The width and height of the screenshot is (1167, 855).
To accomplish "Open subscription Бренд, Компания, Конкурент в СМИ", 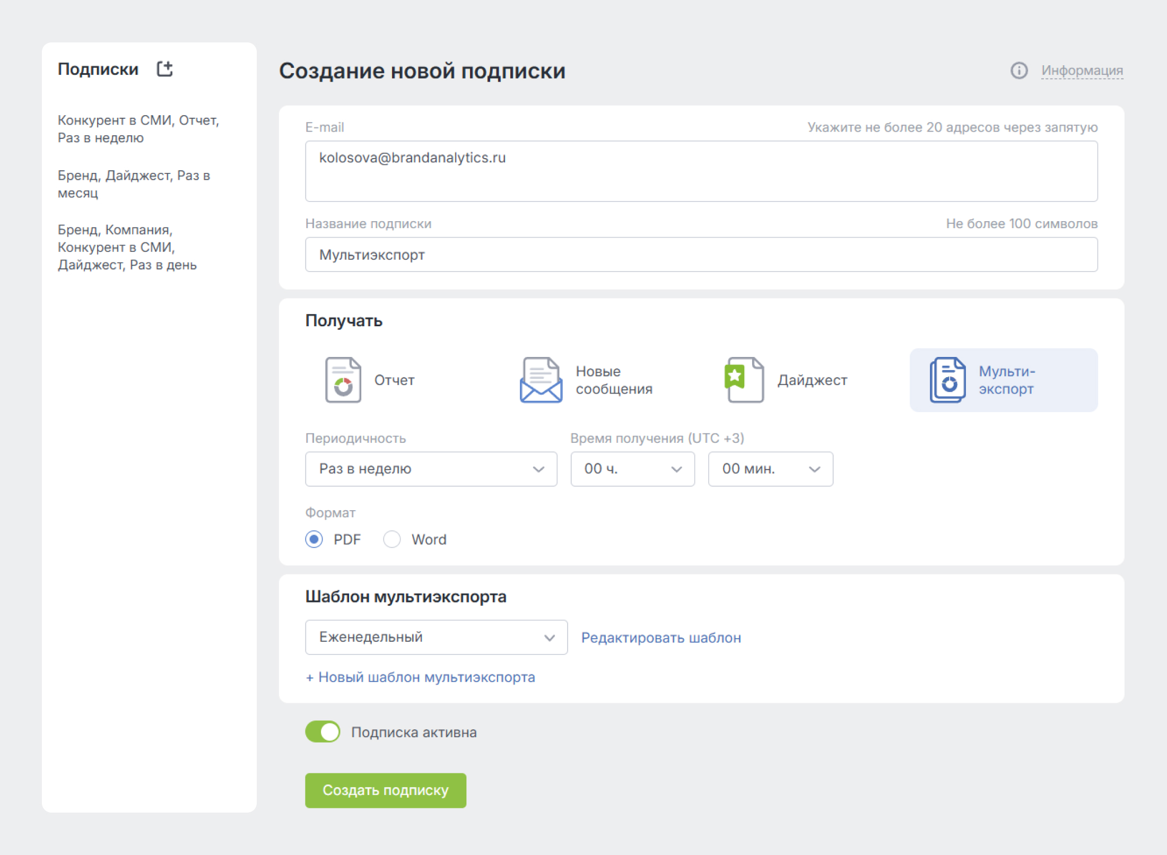I will click(x=127, y=247).
